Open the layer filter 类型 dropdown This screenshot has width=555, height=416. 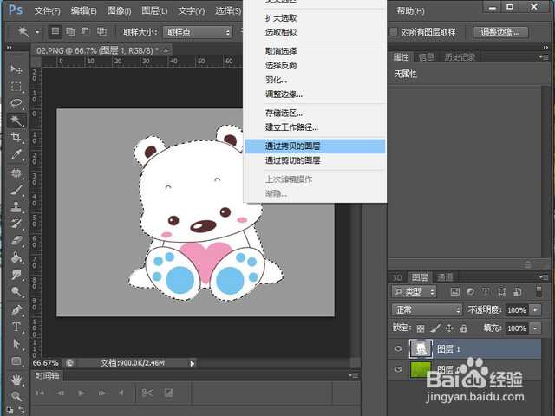click(415, 291)
